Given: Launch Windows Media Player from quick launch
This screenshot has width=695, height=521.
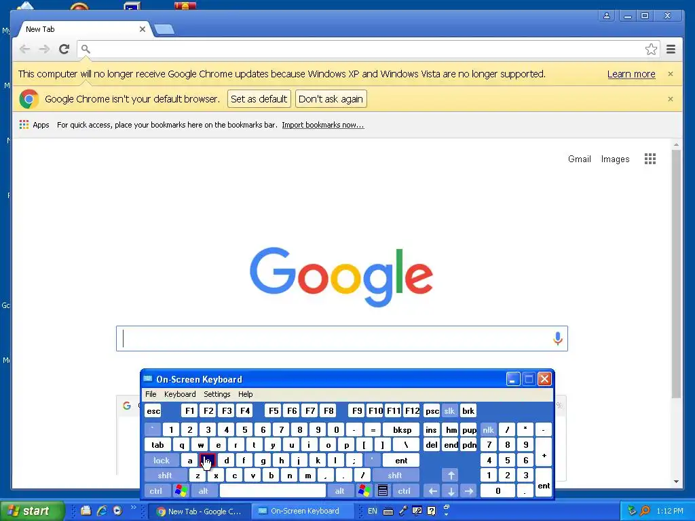Looking at the screenshot, I should coord(117,511).
